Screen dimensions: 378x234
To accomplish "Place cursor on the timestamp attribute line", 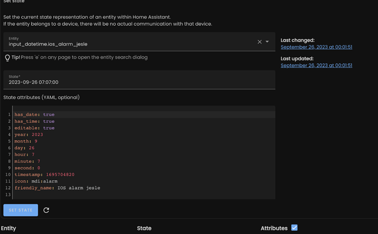I will click(44, 175).
